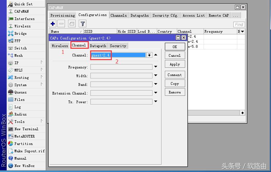Image resolution: width=271 pixels, height=172 pixels.
Task: Click the Comment button
Action: click(x=175, y=75)
